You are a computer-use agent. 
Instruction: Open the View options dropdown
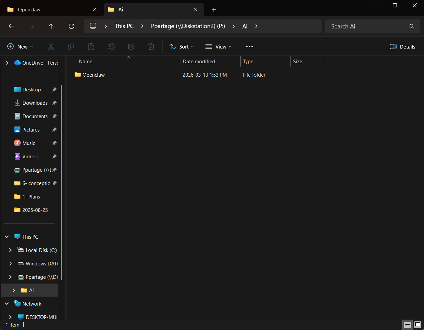[x=219, y=47]
